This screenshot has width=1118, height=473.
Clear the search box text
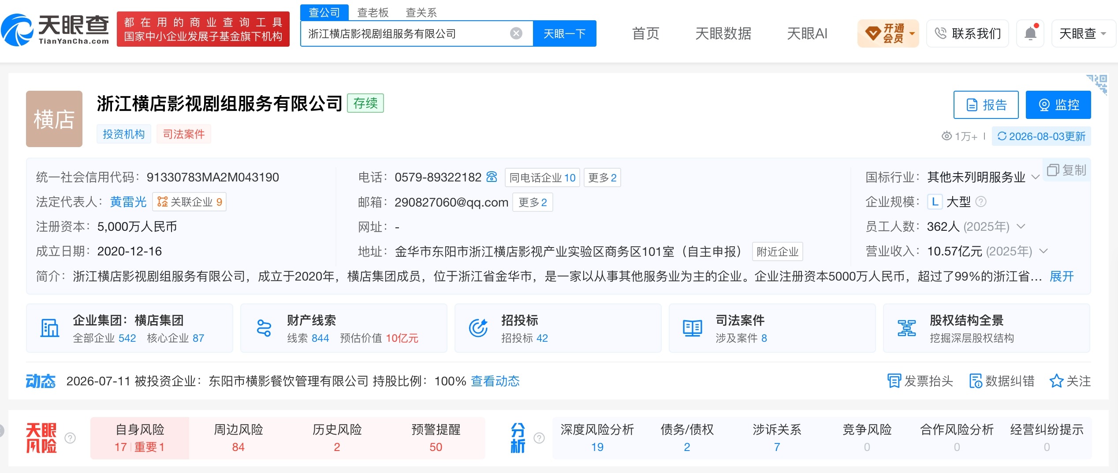coord(516,33)
